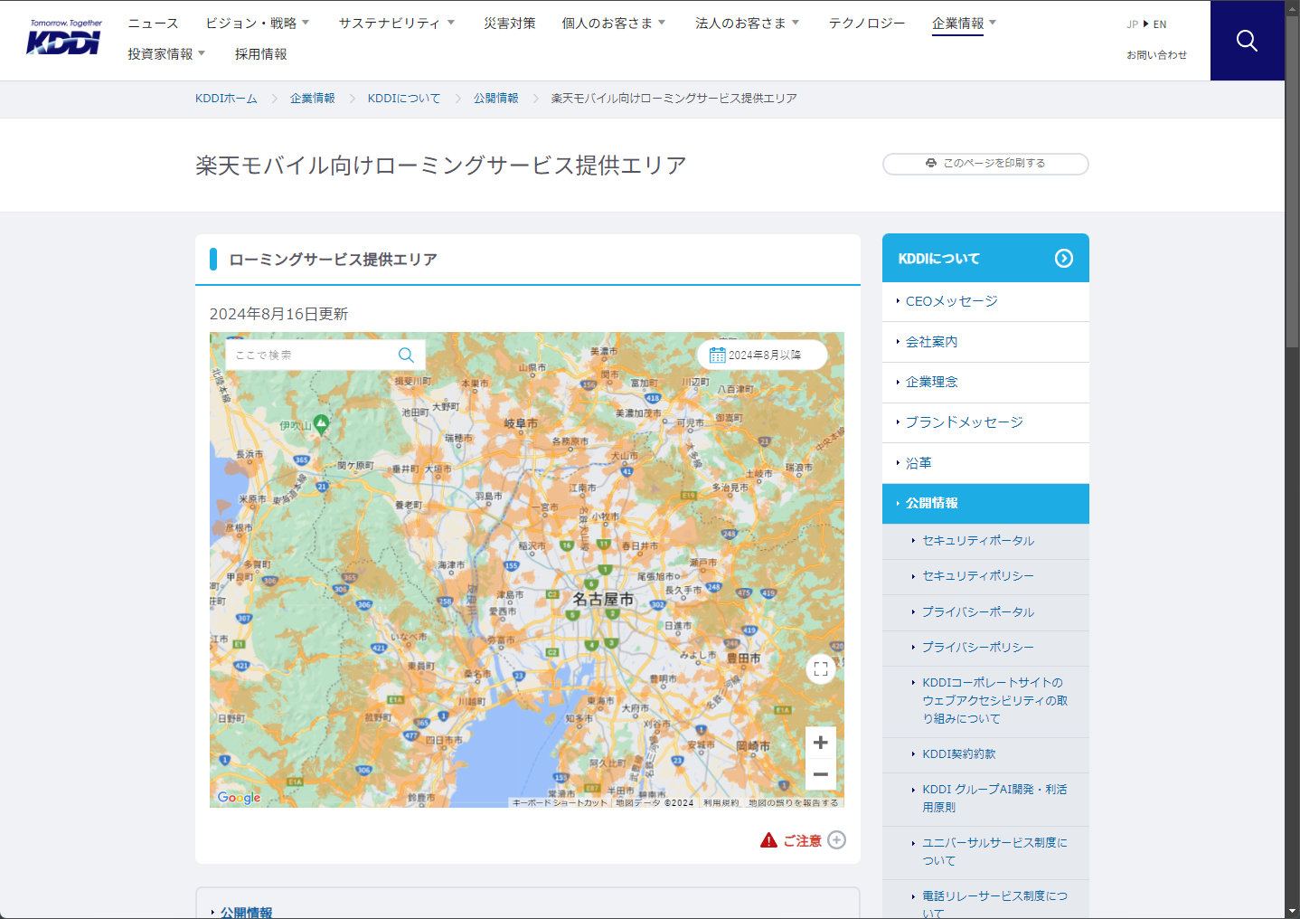Open ウェブアクセシビリティの取り組み link
1300x919 pixels.
pyautogui.click(x=985, y=701)
